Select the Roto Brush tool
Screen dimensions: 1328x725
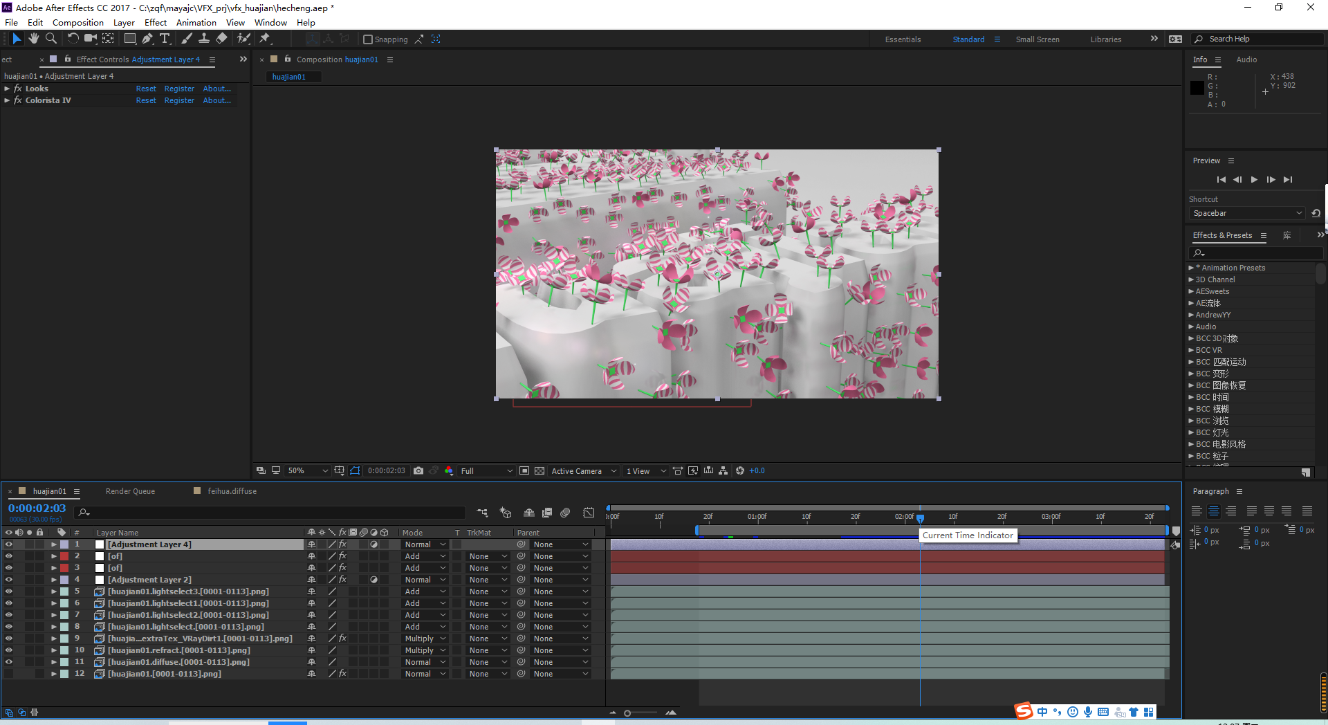point(243,39)
